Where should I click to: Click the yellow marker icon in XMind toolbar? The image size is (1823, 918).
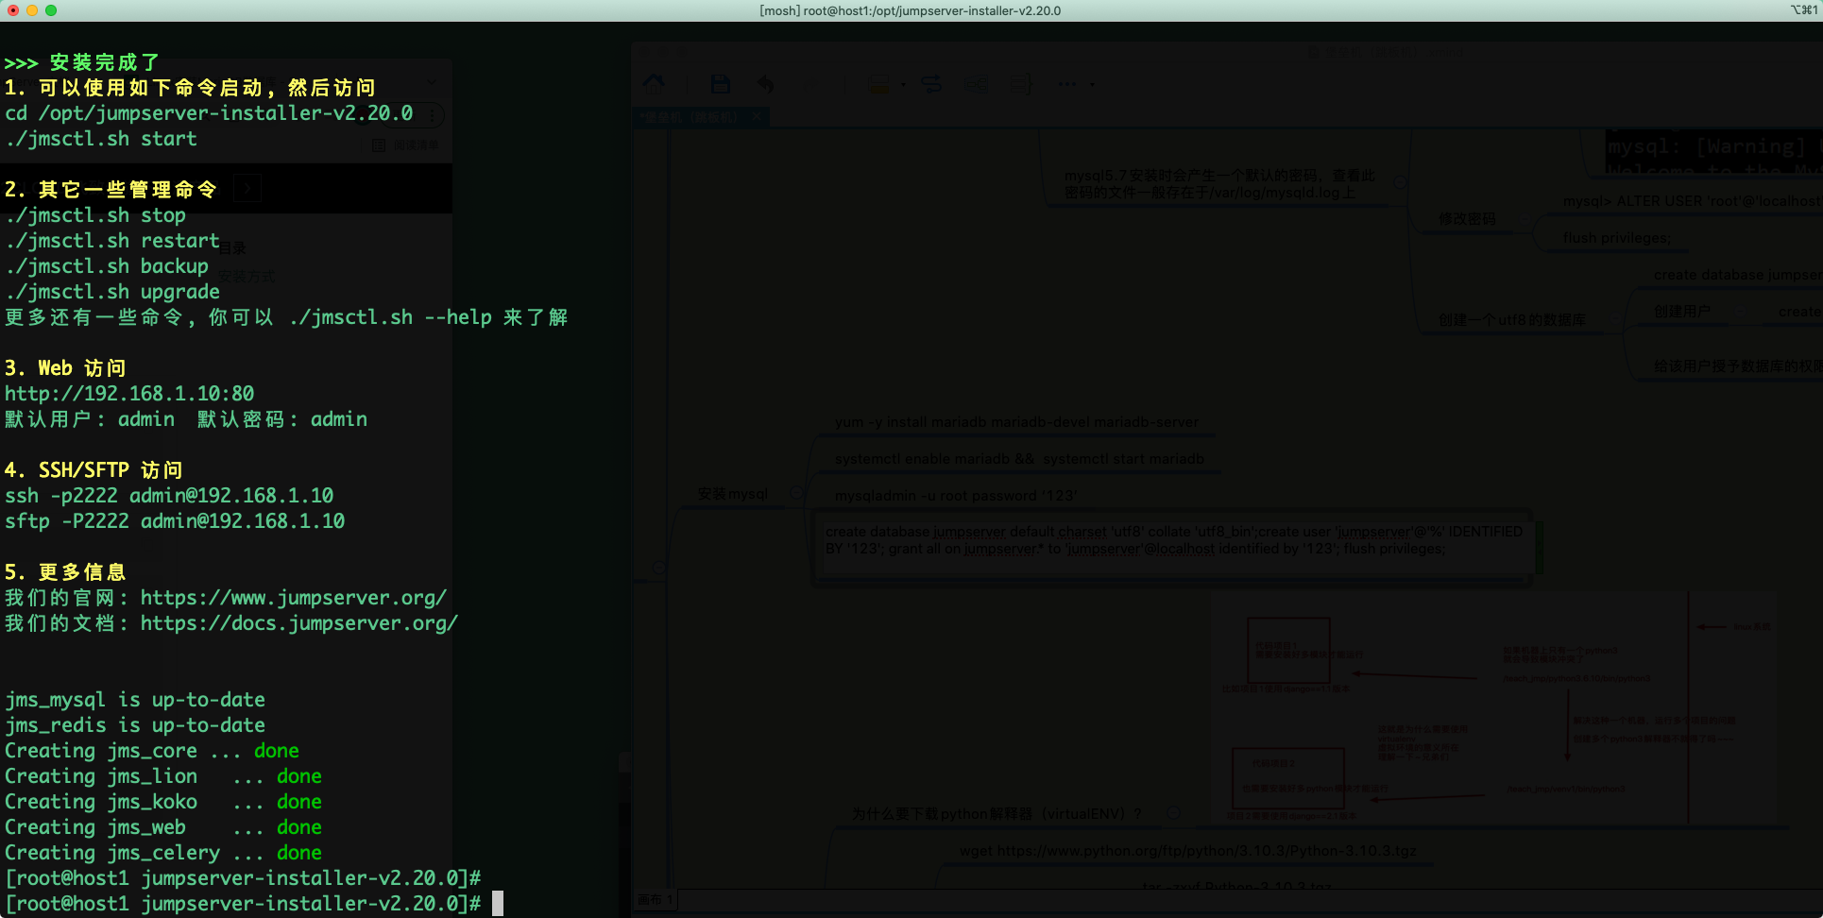click(x=877, y=84)
